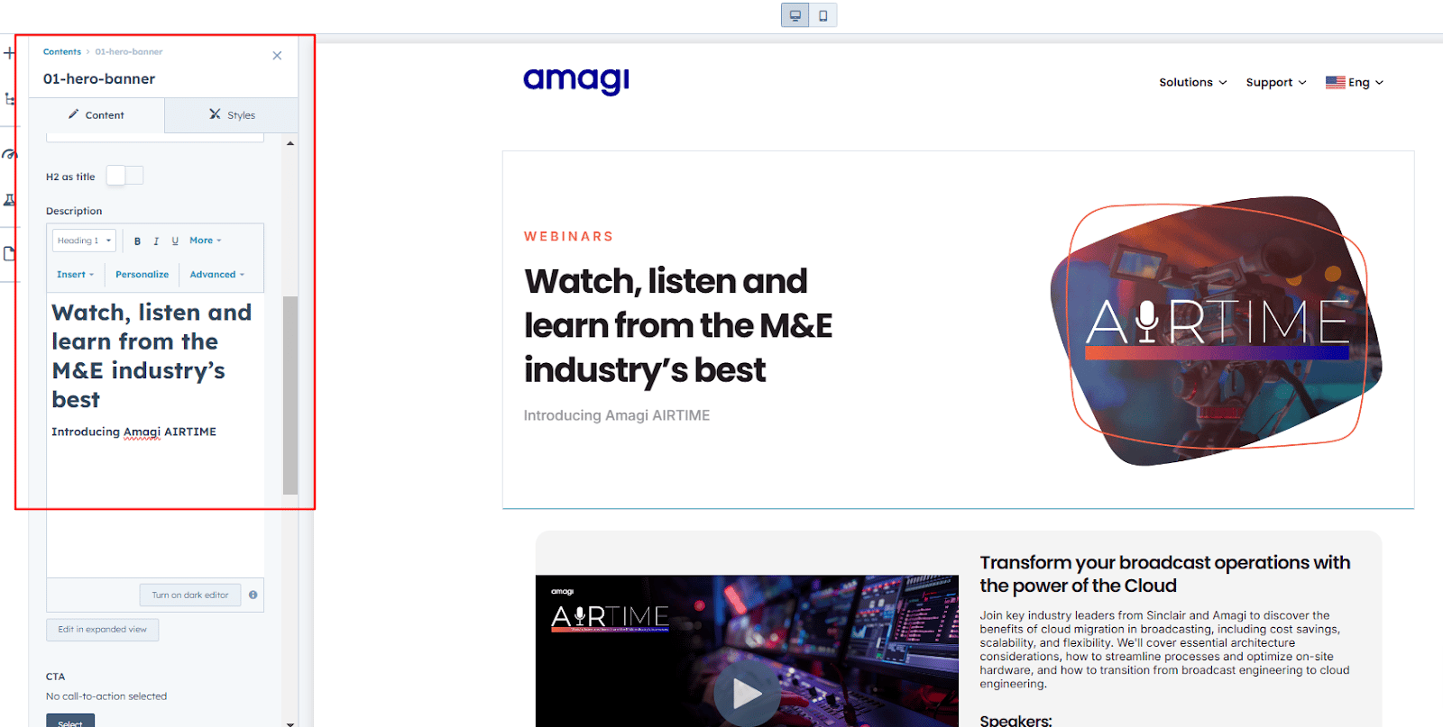Click the "No call-to-action selected" text

106,696
